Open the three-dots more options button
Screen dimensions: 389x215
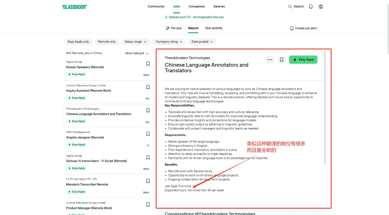tap(270, 60)
